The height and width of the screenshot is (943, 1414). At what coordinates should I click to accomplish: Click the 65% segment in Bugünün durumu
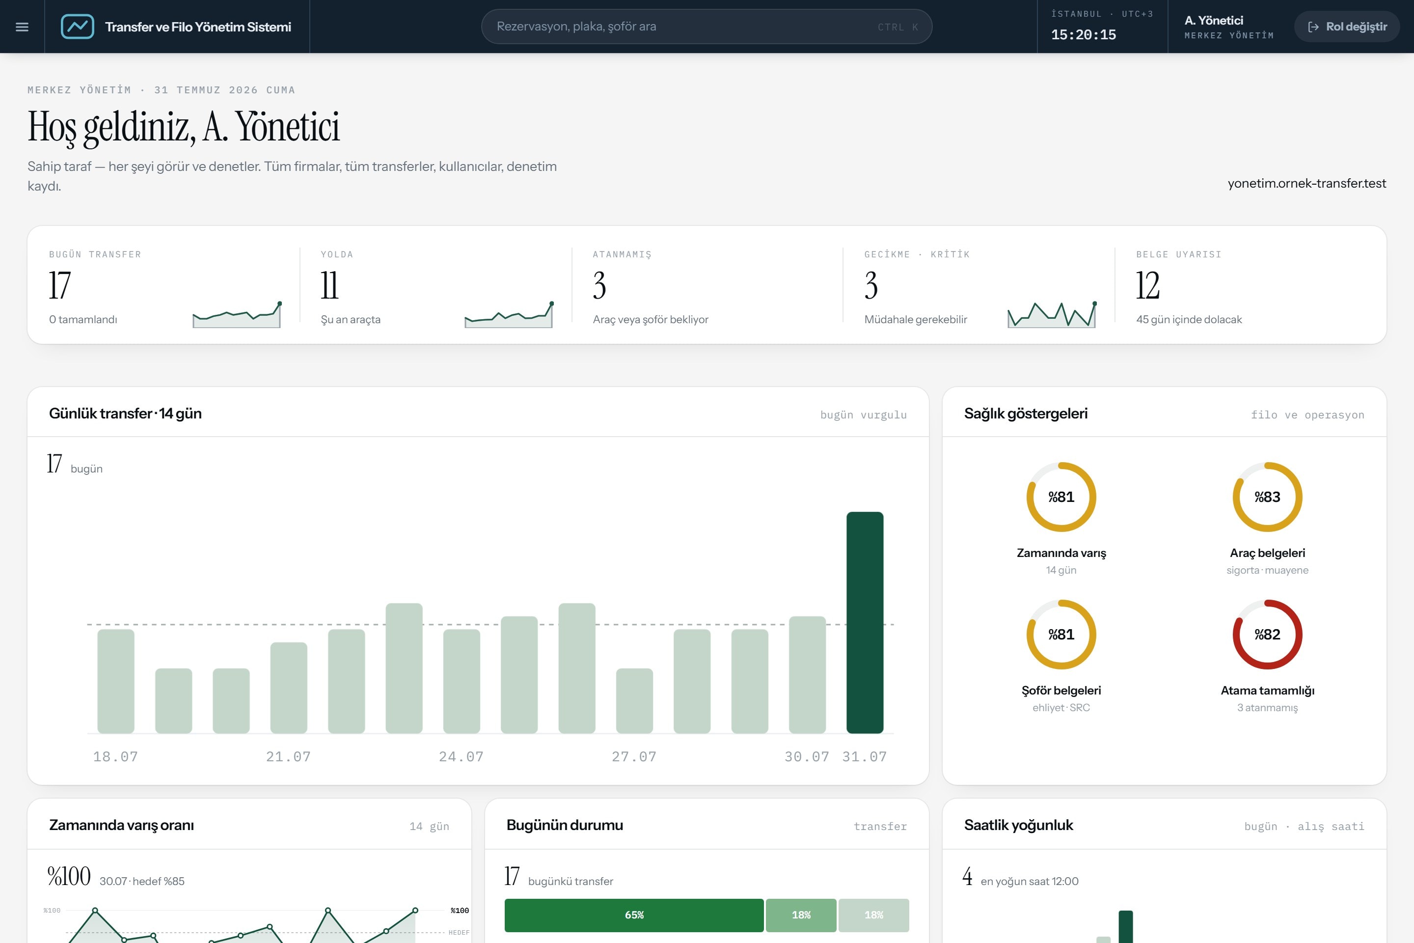pos(634,915)
